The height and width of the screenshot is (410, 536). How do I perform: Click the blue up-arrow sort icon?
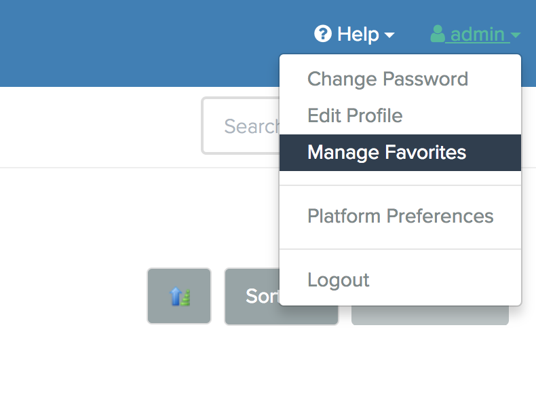180,296
